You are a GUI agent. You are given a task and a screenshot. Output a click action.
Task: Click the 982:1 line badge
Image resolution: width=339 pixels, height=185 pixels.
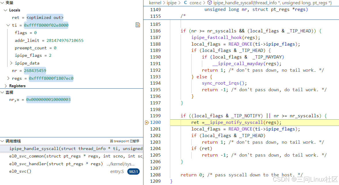pyautogui.click(x=133, y=172)
